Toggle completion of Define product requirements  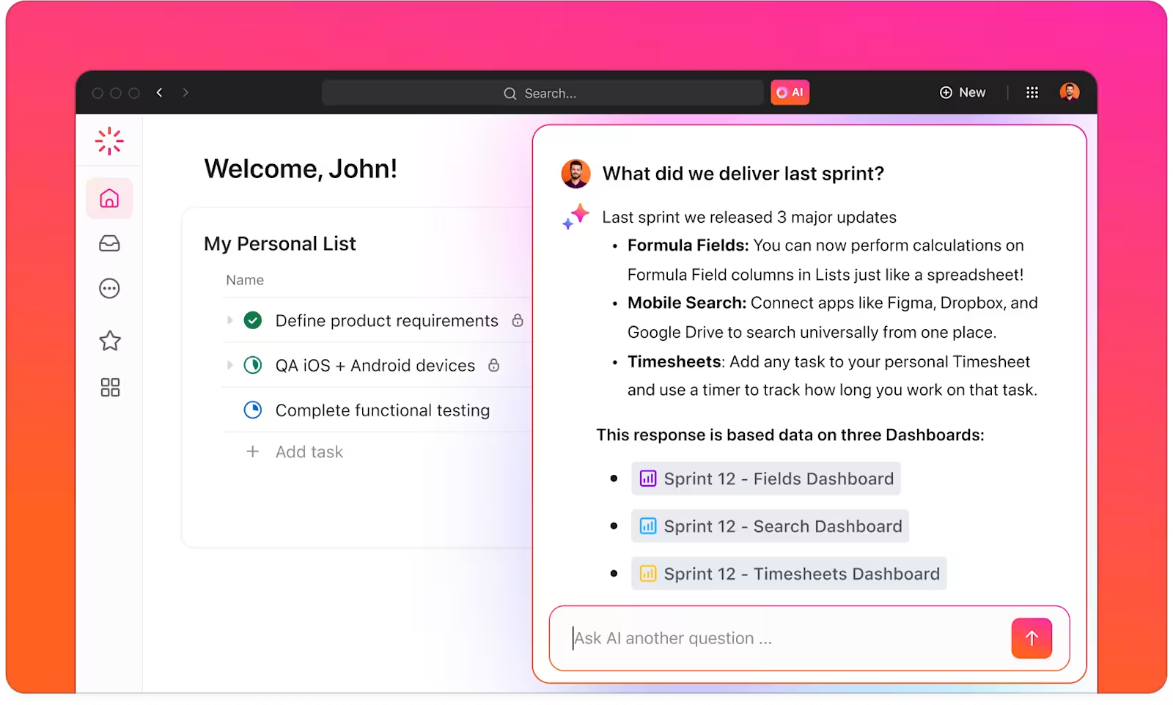pyautogui.click(x=252, y=320)
